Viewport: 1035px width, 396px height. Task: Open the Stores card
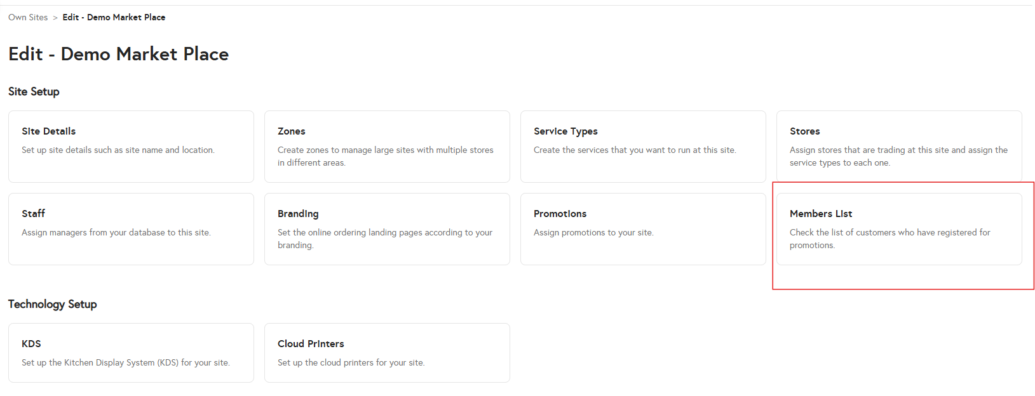pos(899,146)
